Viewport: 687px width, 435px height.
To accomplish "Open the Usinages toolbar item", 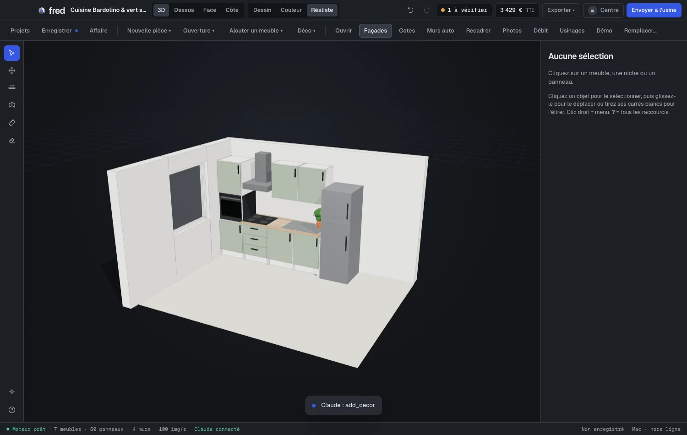I will coord(572,31).
